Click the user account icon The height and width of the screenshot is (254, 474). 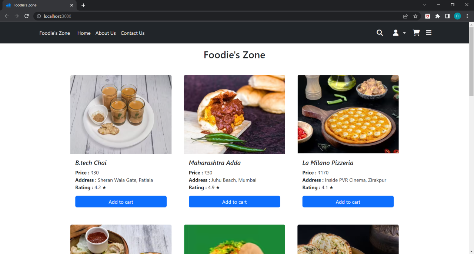coord(395,33)
